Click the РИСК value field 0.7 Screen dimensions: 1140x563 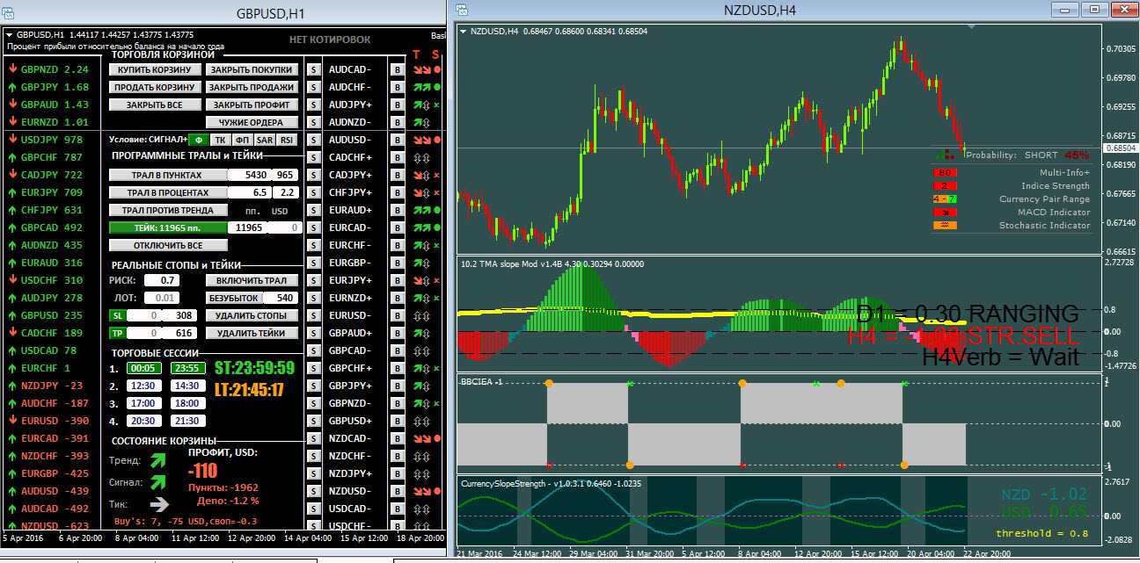pyautogui.click(x=163, y=280)
